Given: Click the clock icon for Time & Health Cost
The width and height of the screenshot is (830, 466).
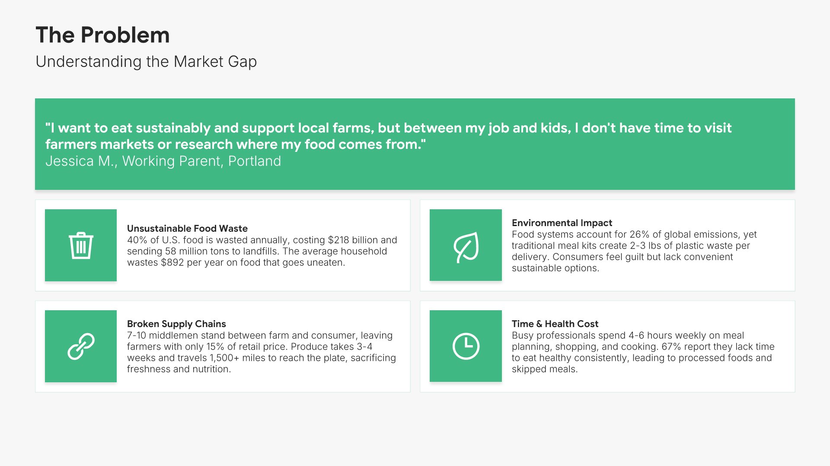Looking at the screenshot, I should click(x=466, y=346).
